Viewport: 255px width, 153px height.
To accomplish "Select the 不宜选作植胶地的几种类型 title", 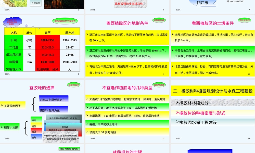I will click(127, 88).
